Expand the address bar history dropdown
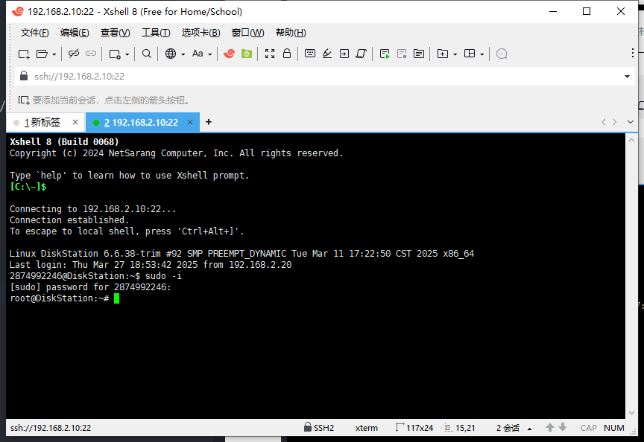644x442 pixels. (x=627, y=77)
